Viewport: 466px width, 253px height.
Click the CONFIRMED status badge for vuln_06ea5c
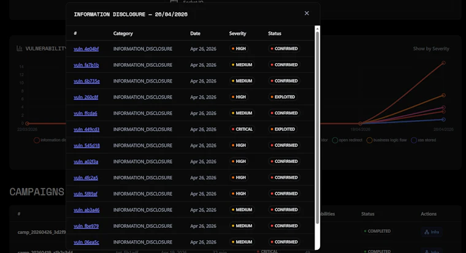click(x=284, y=242)
